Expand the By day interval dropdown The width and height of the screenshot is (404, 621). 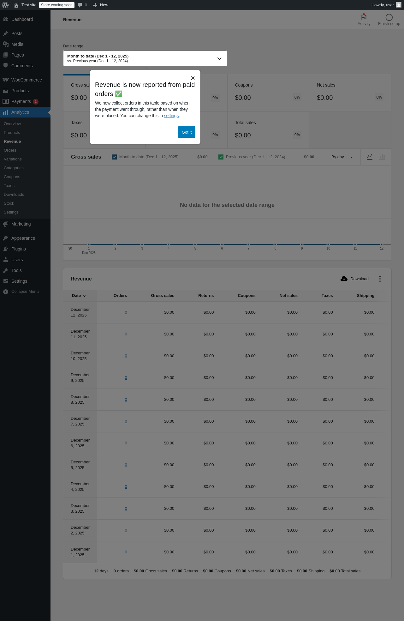tap(342, 157)
